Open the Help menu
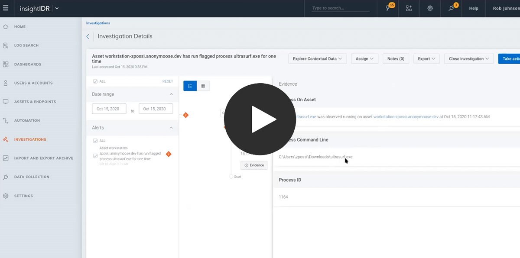520x258 pixels. [474, 8]
